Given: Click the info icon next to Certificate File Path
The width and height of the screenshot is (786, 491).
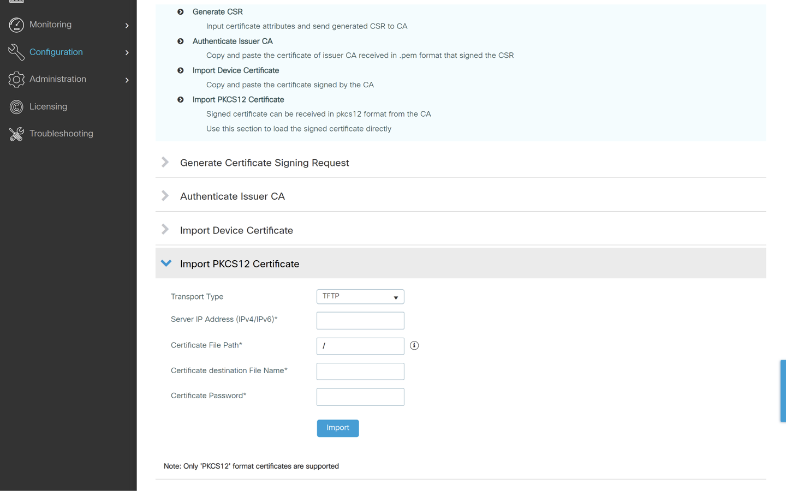Looking at the screenshot, I should pos(414,345).
